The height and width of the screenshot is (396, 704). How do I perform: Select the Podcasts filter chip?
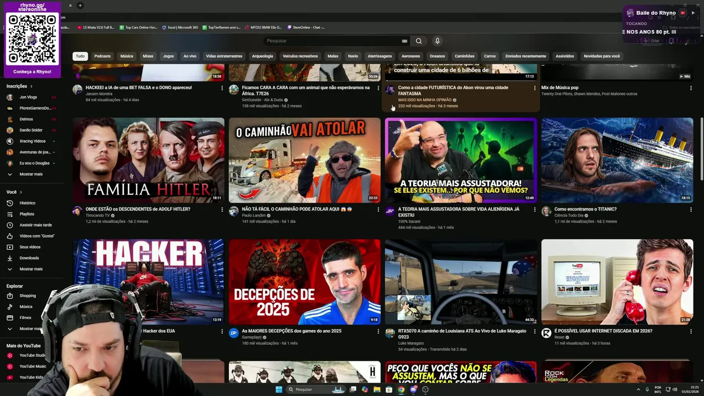click(x=102, y=56)
